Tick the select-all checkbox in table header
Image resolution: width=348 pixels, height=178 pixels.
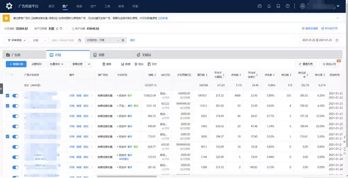7,75
